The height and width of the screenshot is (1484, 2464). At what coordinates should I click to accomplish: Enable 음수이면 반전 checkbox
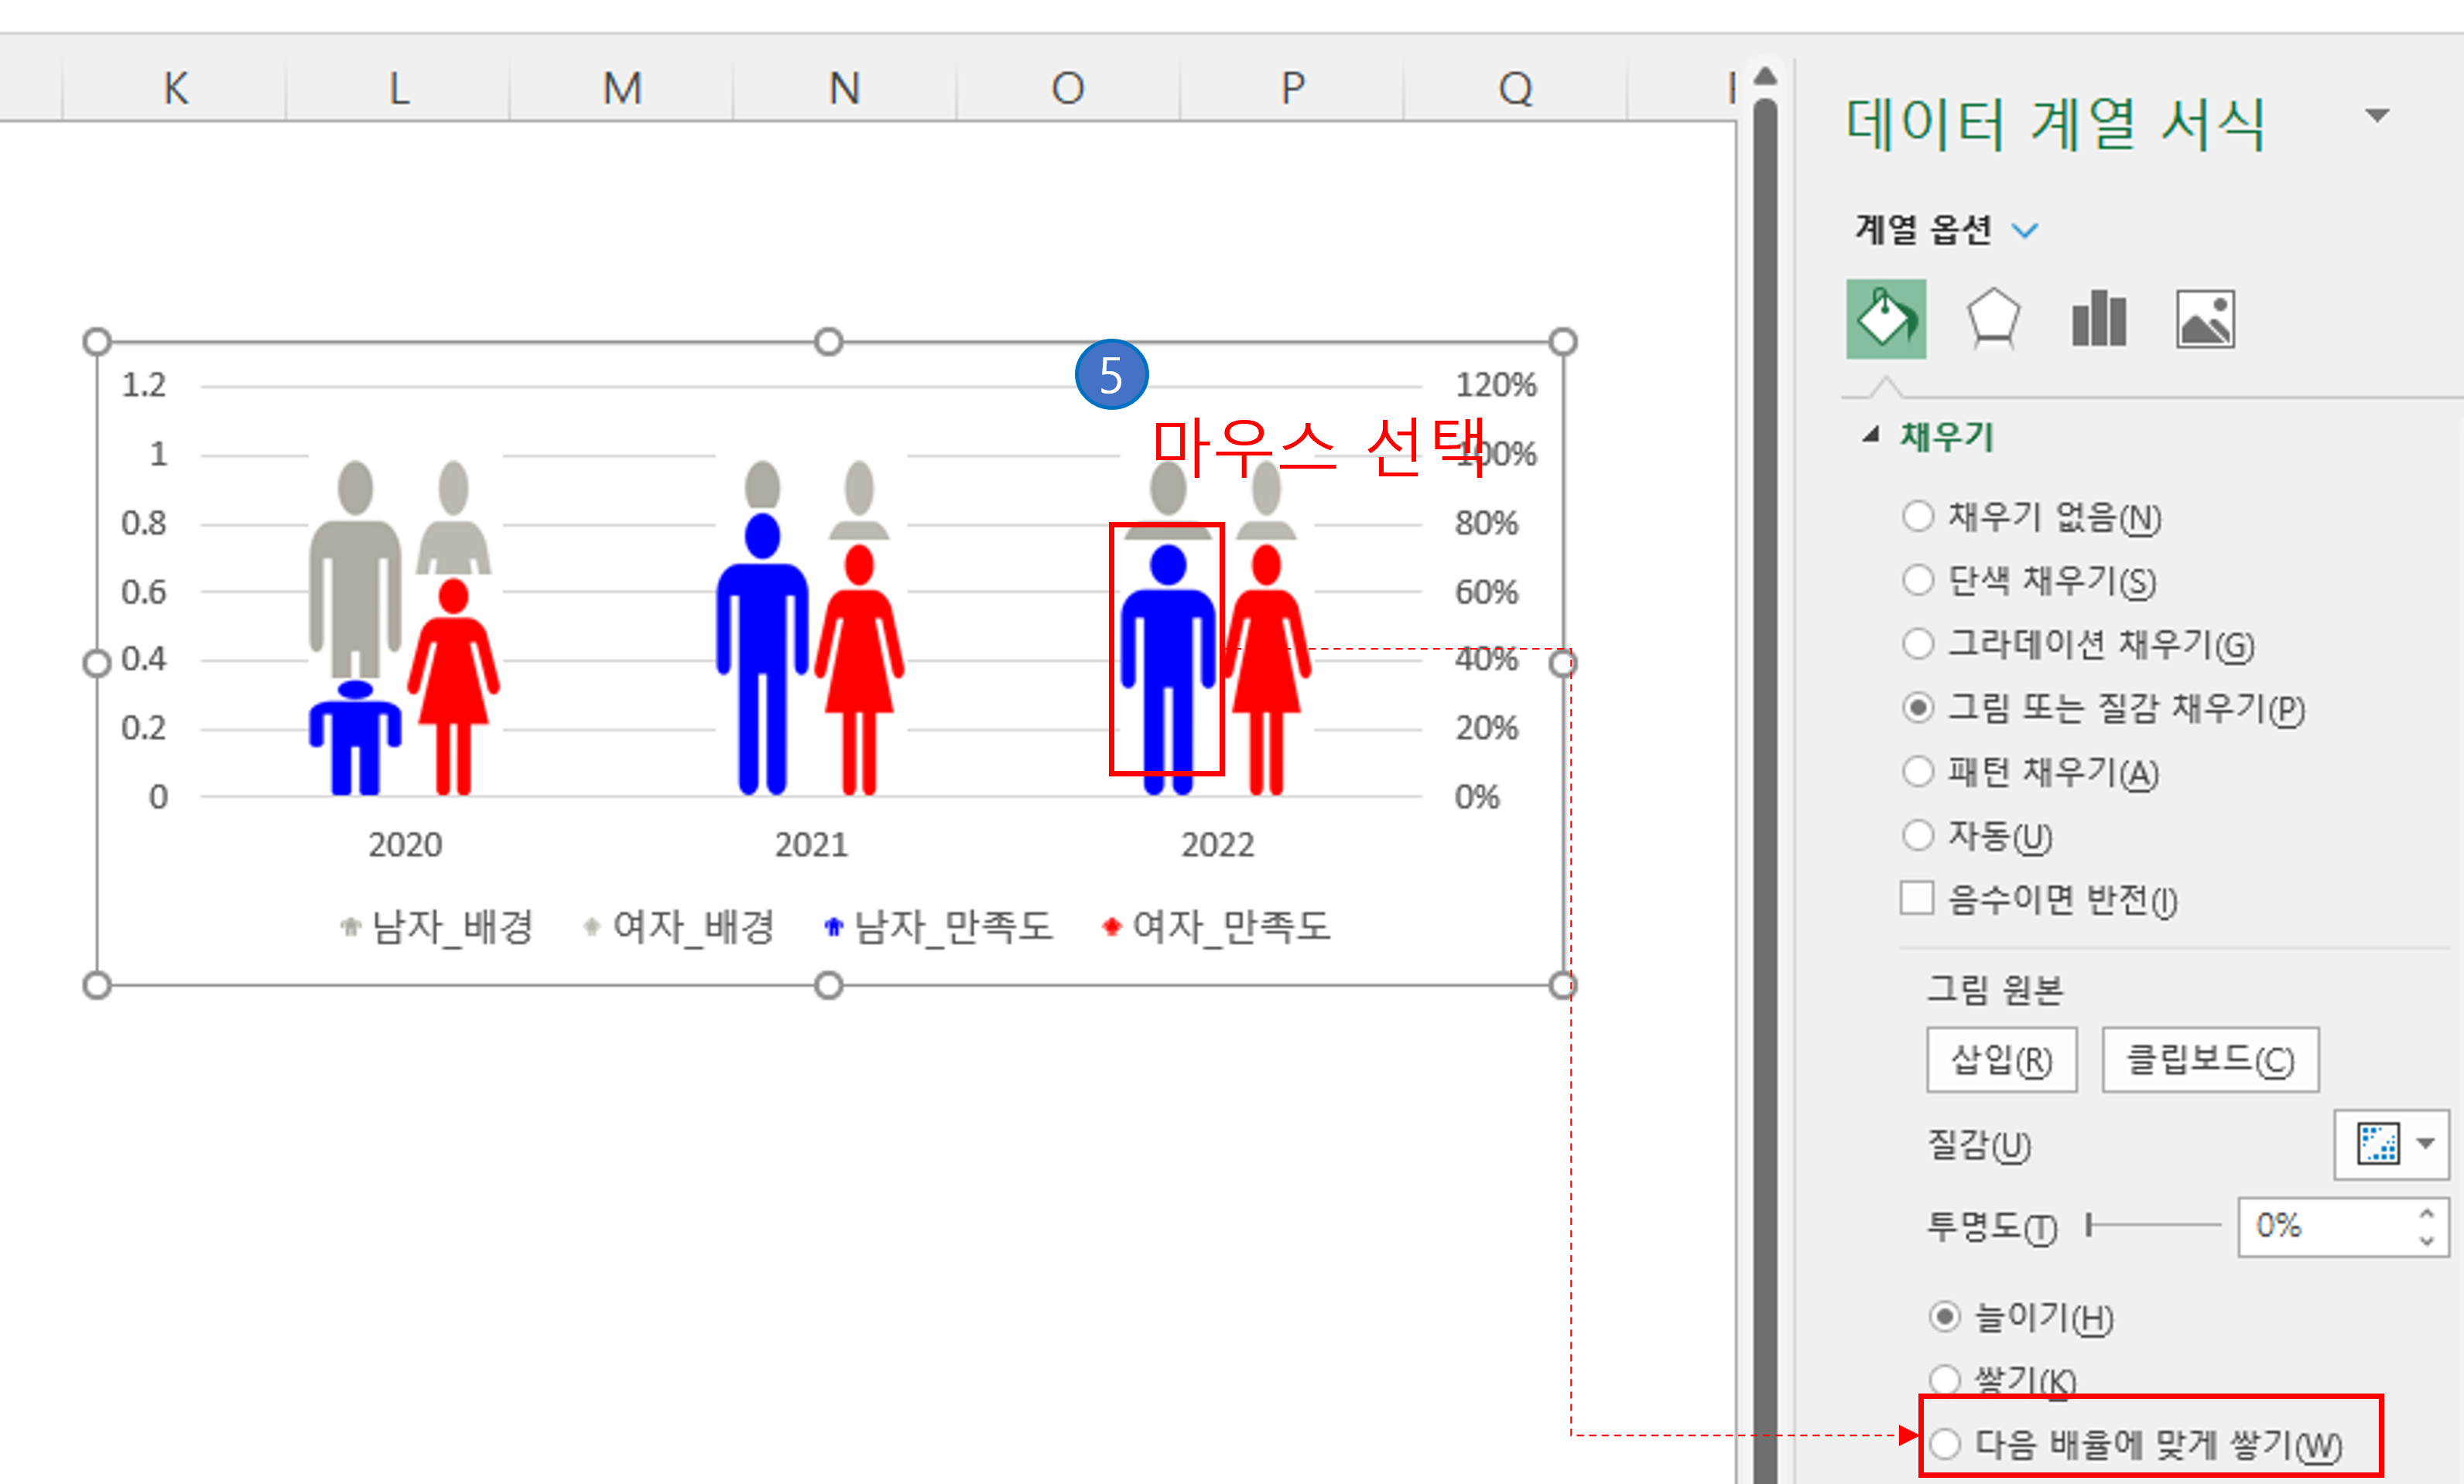click(1916, 899)
